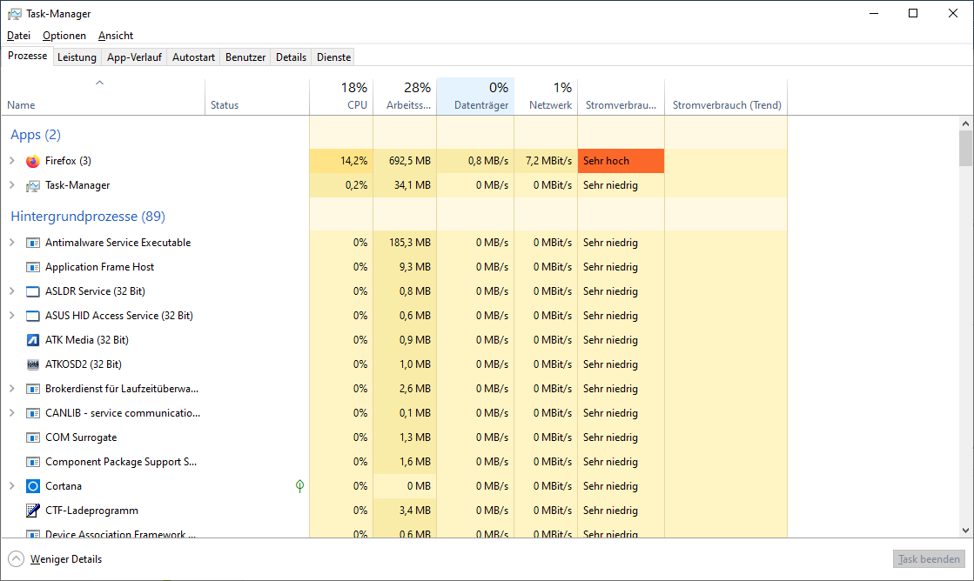
Task: Click Firefox's 14,2% CPU value
Action: 354,161
